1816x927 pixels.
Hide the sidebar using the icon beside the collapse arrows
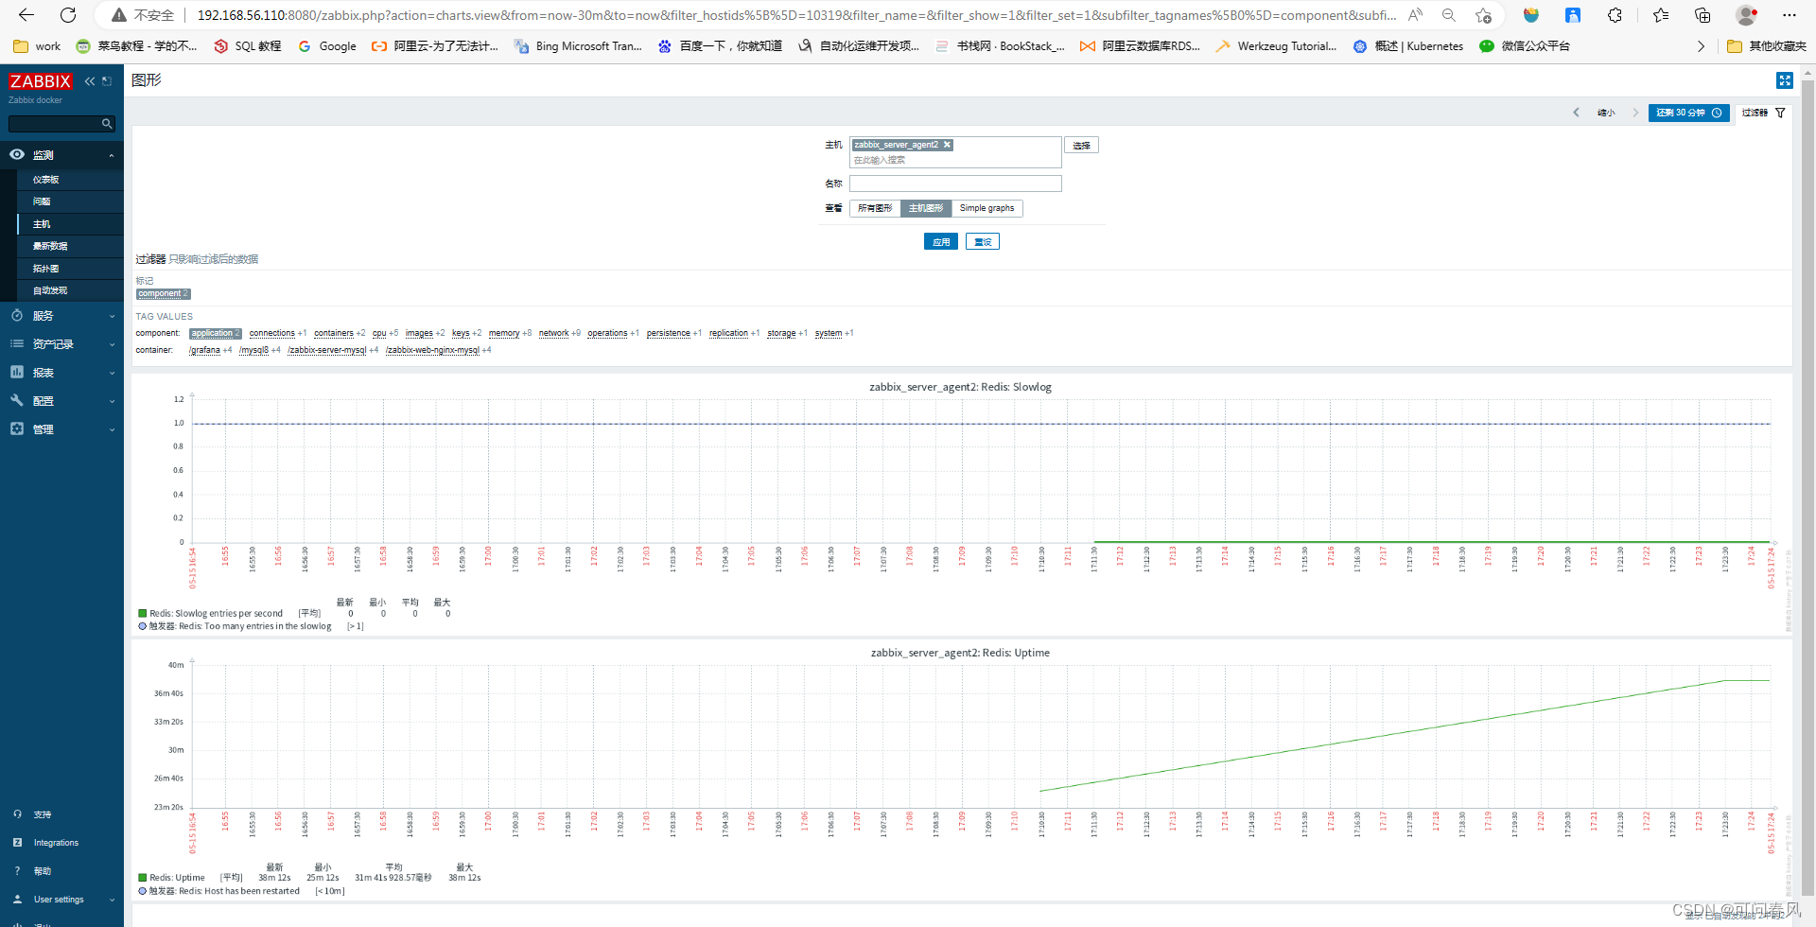(x=107, y=81)
